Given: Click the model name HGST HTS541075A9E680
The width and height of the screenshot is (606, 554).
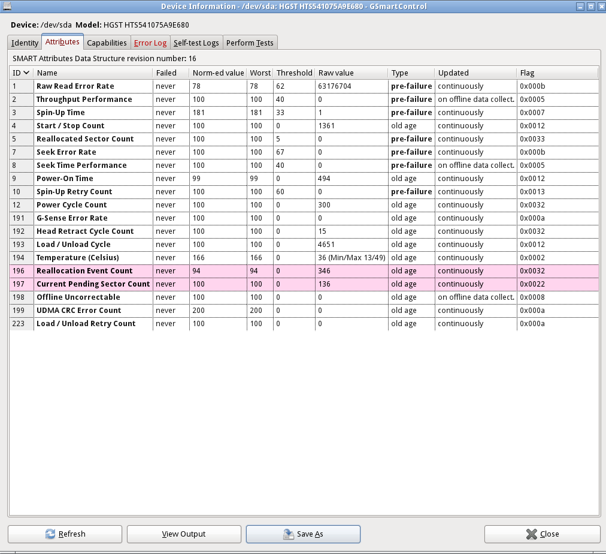Looking at the screenshot, I should (146, 25).
